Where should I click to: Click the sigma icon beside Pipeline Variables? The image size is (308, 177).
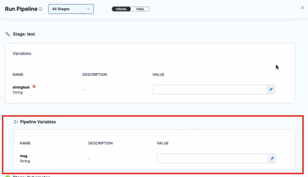[16, 122]
